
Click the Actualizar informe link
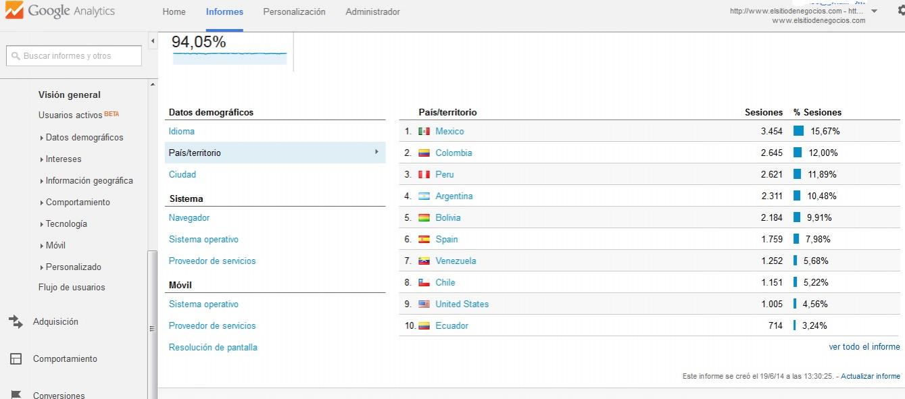pyautogui.click(x=871, y=377)
